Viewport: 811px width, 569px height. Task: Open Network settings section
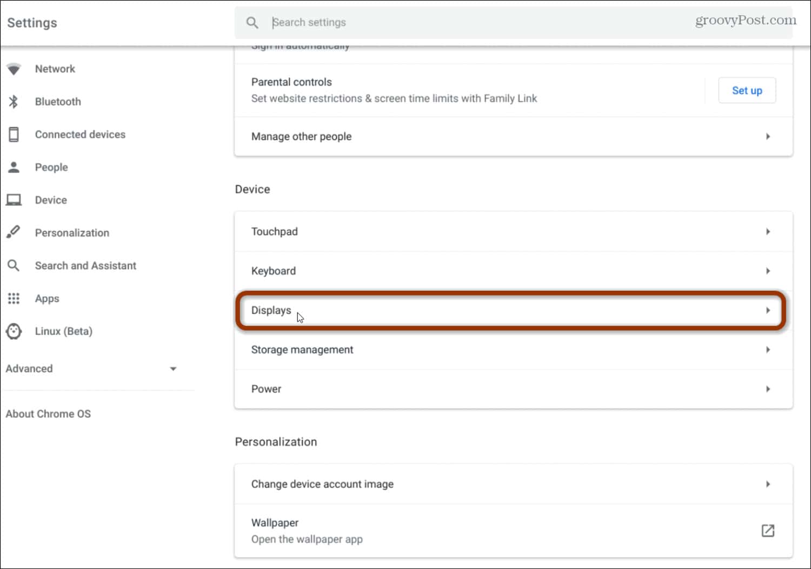(55, 69)
